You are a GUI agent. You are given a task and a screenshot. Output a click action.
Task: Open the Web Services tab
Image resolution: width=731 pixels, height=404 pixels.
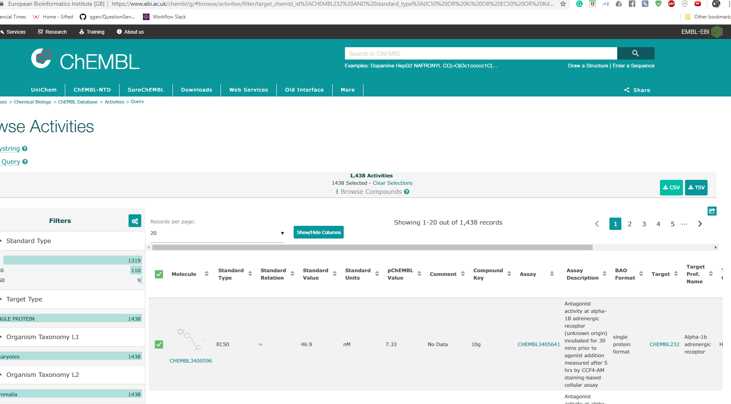pyautogui.click(x=248, y=90)
